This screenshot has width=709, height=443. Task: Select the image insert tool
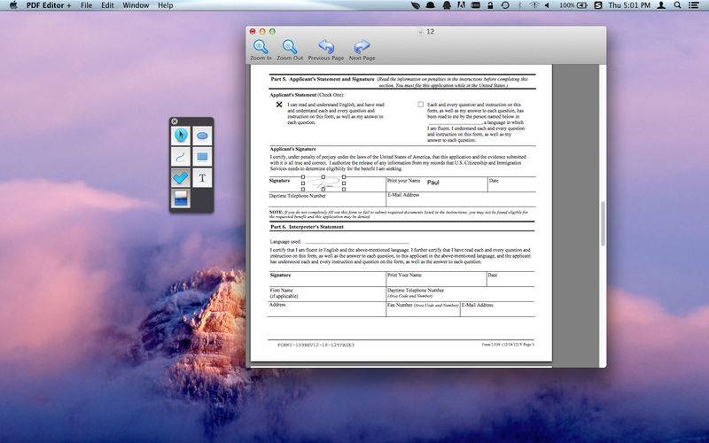181,198
